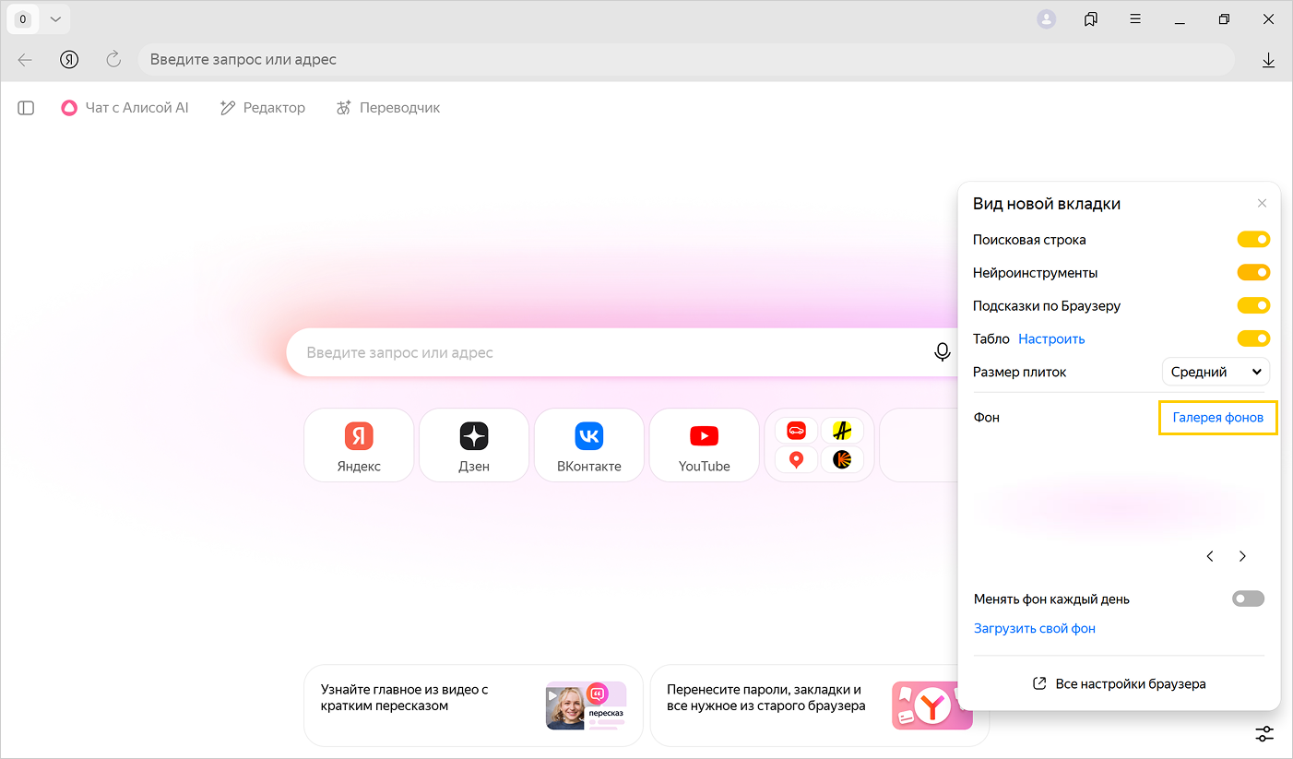Expand the Размер плиток dropdown

(x=1216, y=373)
